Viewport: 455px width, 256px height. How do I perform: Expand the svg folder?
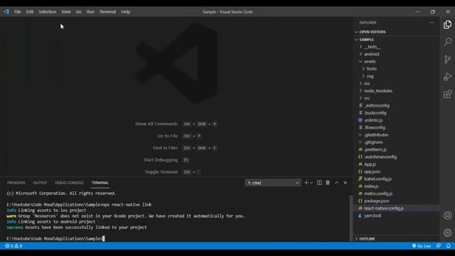coord(397,76)
